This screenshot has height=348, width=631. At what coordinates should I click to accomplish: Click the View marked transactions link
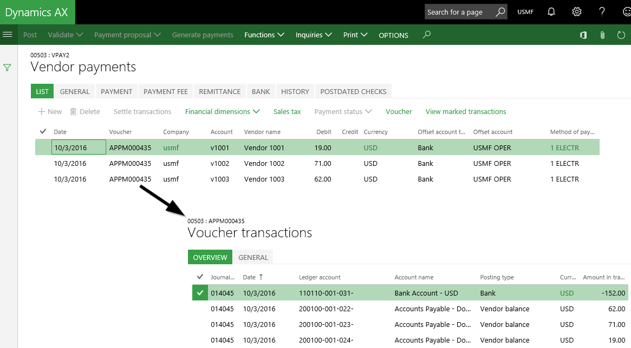tap(465, 111)
